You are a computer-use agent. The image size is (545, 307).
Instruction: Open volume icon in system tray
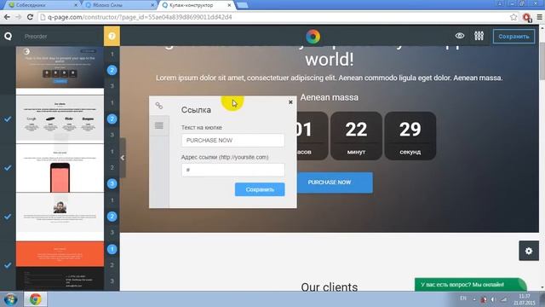click(493, 299)
